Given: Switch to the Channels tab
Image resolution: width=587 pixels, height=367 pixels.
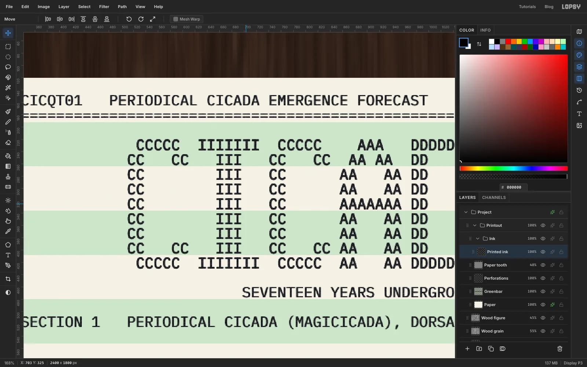Looking at the screenshot, I should pyautogui.click(x=494, y=197).
